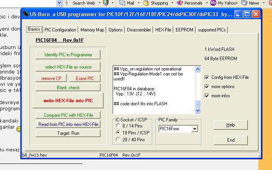
Task: Click the My Yahoo! icon
Action: (213, 3)
